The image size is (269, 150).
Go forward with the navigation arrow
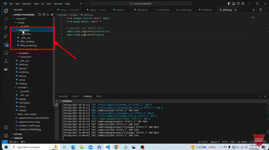coord(86,4)
